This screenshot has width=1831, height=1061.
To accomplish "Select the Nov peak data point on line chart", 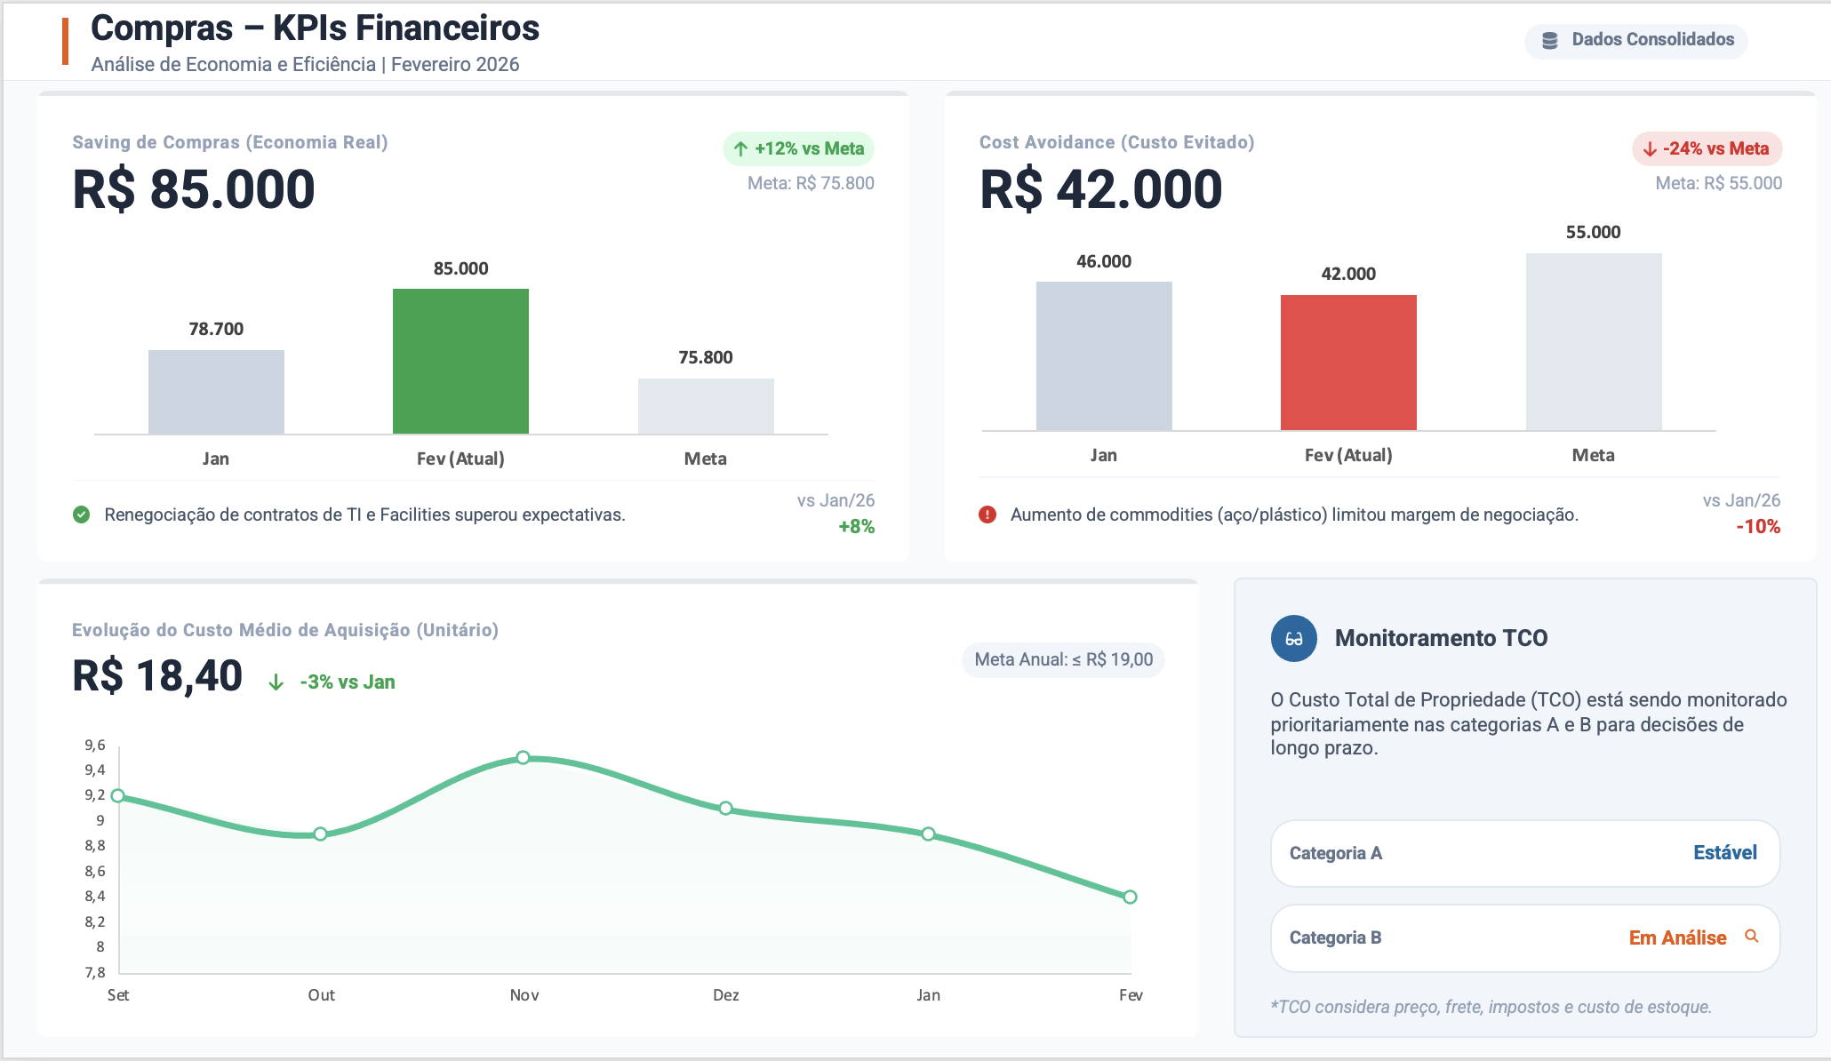I will point(524,758).
